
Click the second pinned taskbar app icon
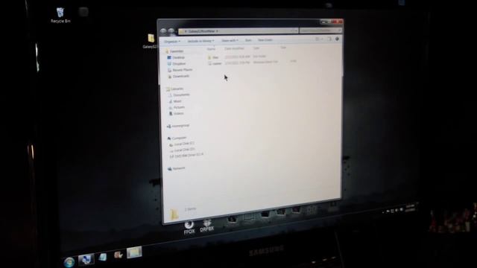pos(103,257)
